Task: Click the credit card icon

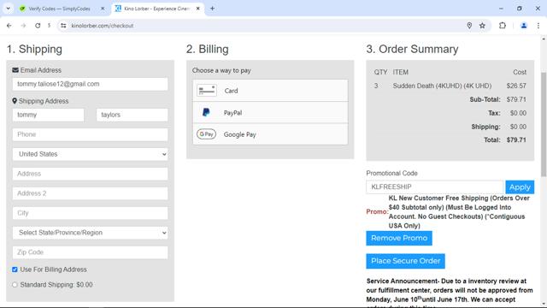Action: (x=207, y=91)
